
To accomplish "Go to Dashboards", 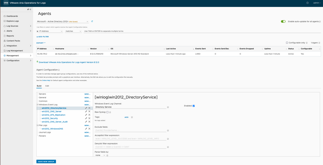I will click(x=12, y=16).
